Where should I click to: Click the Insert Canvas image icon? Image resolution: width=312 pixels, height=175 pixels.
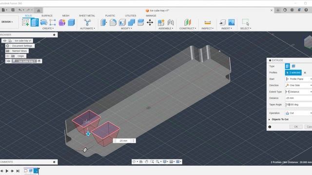tap(232, 22)
